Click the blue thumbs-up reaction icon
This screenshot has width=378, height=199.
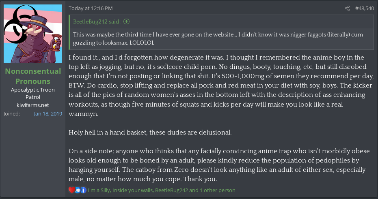coord(78,190)
